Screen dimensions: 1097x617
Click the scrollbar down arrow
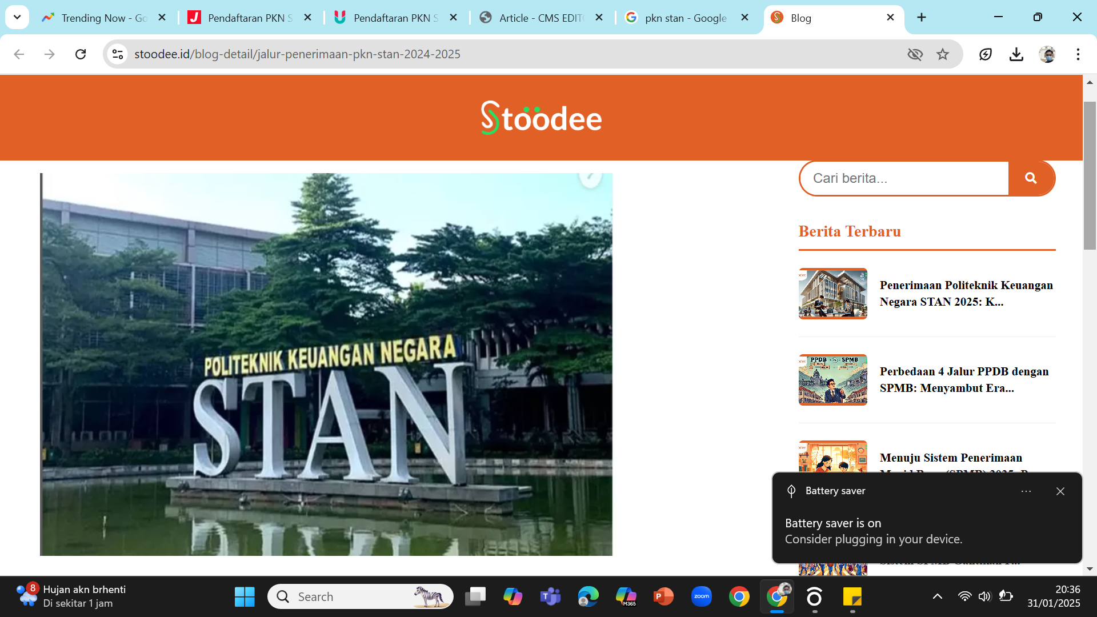[1090, 569]
